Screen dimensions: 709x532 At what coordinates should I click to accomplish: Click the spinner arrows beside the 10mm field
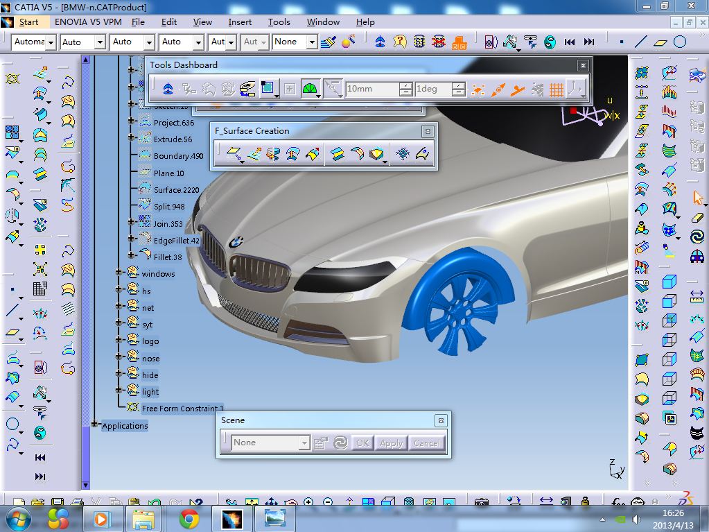point(406,89)
